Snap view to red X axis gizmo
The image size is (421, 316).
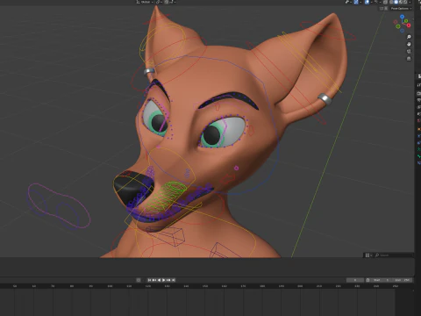(409, 25)
